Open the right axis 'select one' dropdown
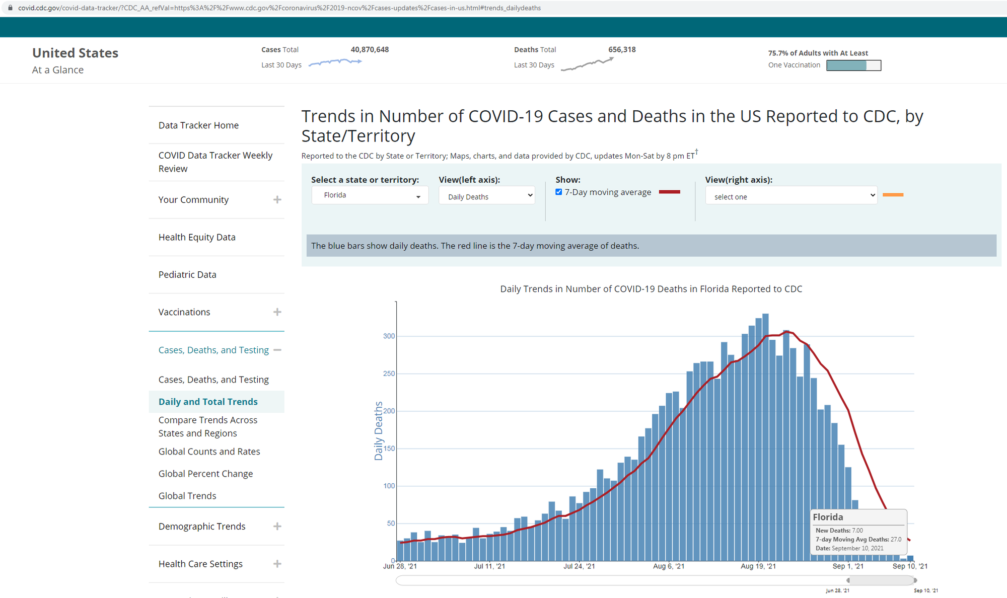This screenshot has width=1007, height=598. click(791, 196)
